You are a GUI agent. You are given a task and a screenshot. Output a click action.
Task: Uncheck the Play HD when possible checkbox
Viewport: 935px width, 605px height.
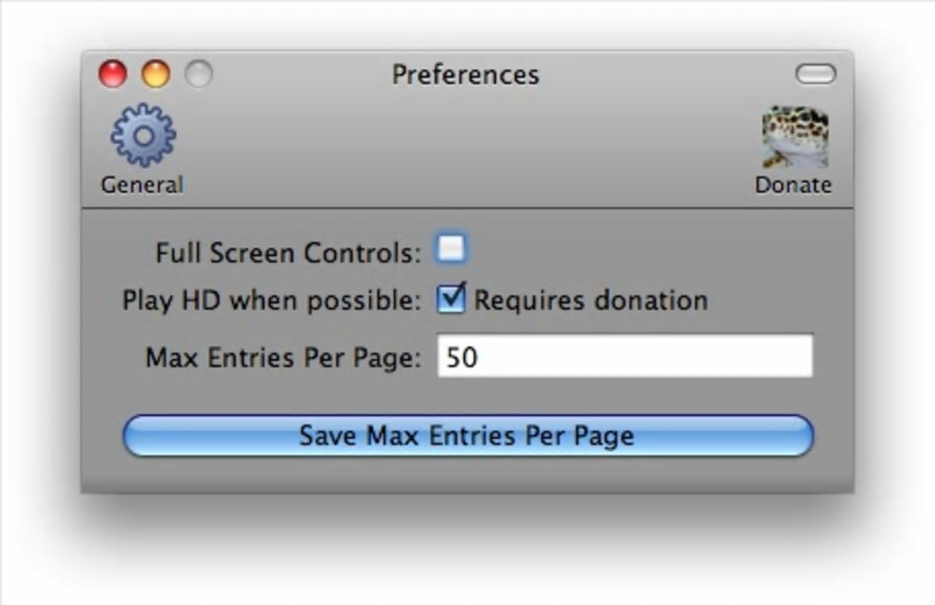pos(450,299)
